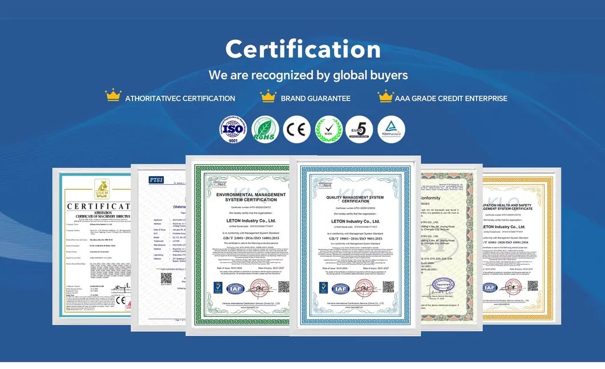Screen dimensions: 605x369
Task: Click 'We are recognized by global buyers'
Action: [308, 75]
